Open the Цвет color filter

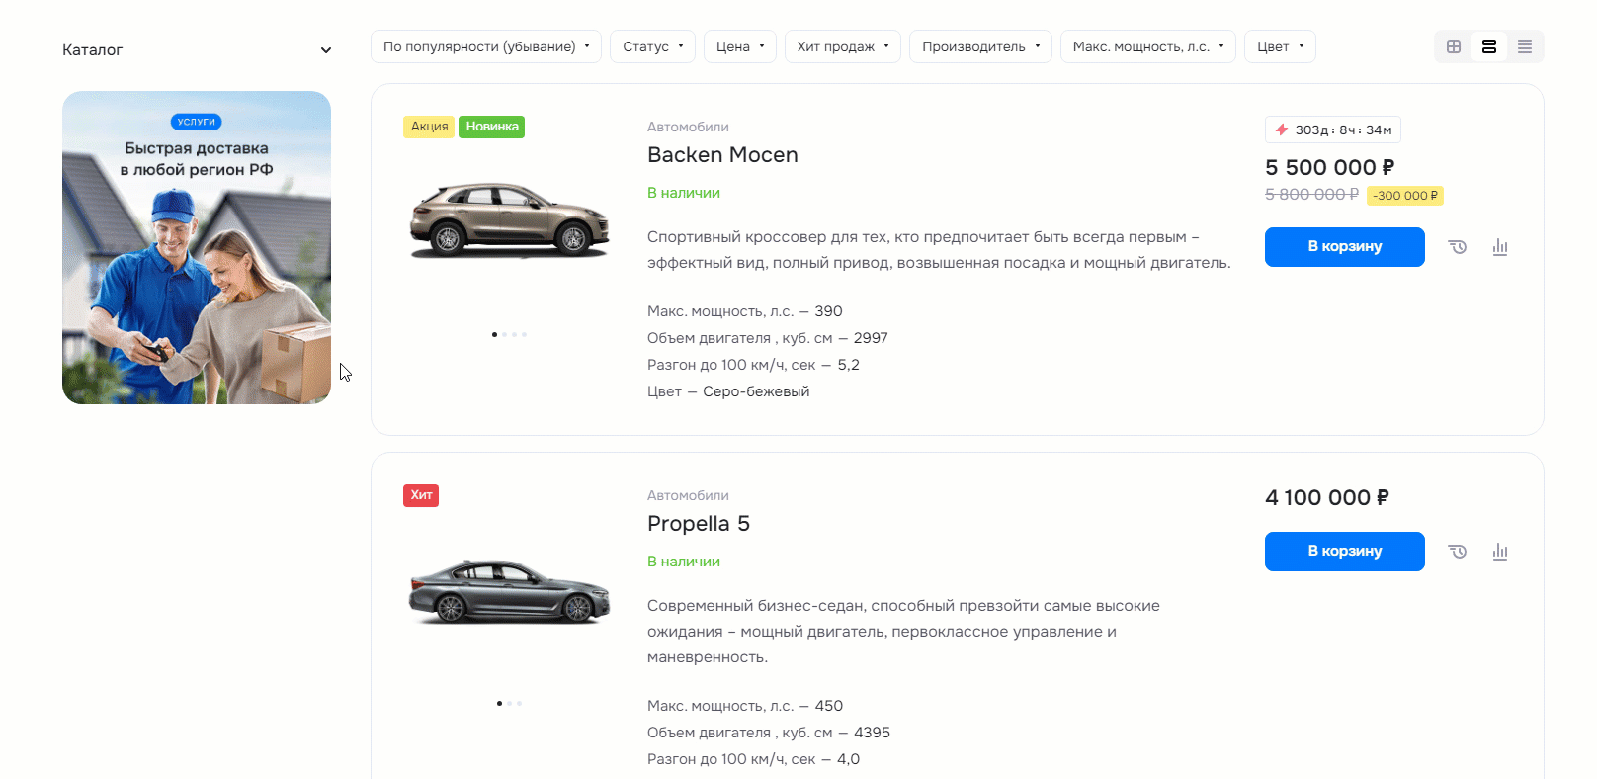coord(1280,46)
